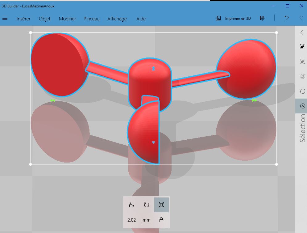Screen dimensions: 307x233
Task: Click the third sidebar selection icon
Action: pos(303,76)
